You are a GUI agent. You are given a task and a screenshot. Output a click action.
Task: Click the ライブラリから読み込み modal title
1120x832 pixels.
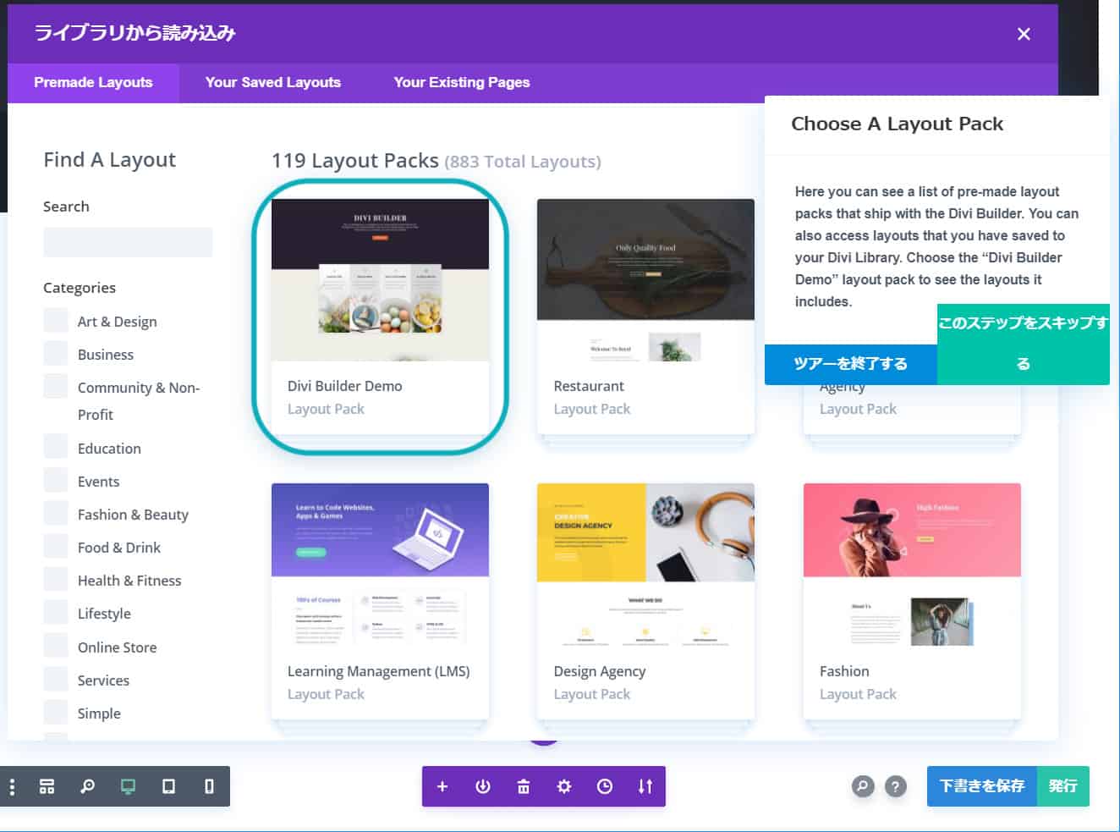click(x=135, y=33)
